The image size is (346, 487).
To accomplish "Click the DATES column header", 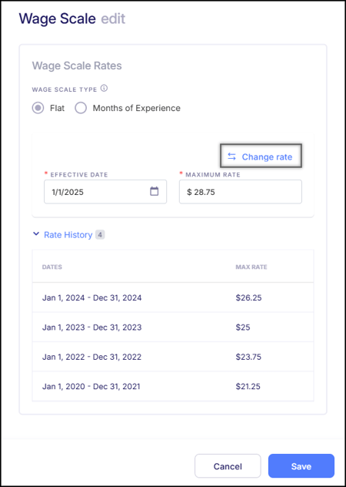I will (52, 267).
